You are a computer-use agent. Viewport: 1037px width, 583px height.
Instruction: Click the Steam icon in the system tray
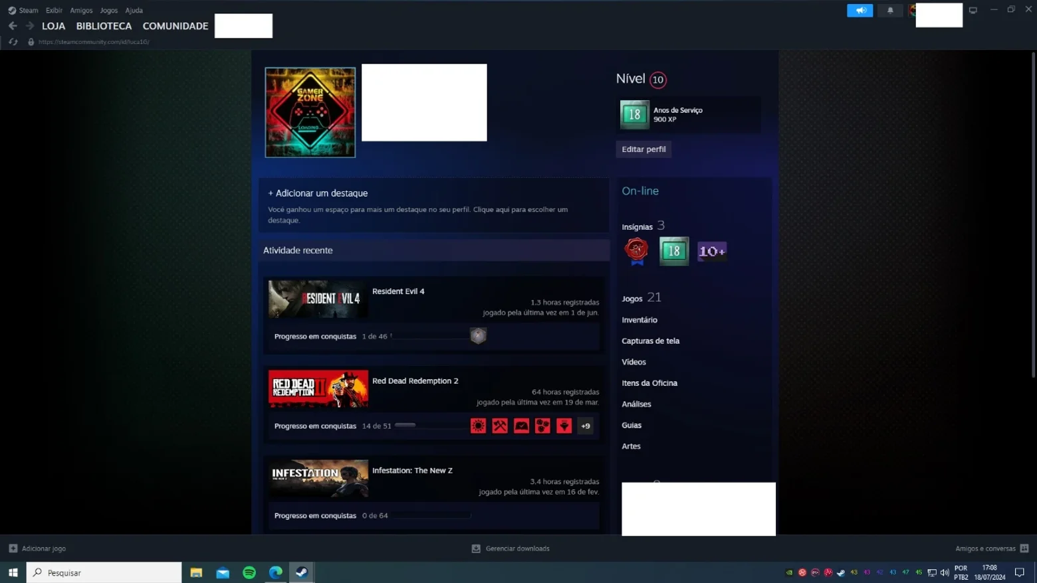(841, 572)
